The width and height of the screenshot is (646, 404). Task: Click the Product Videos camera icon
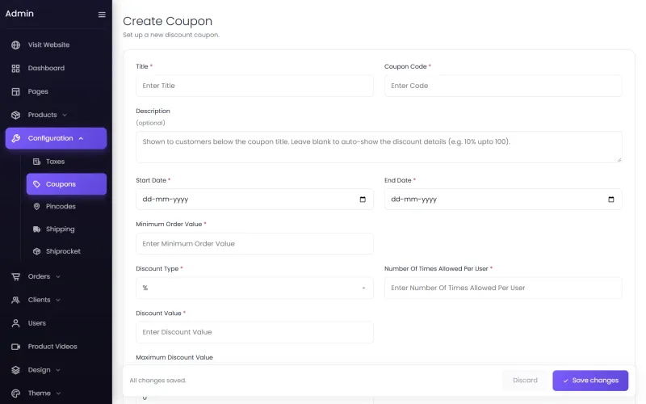(15, 347)
